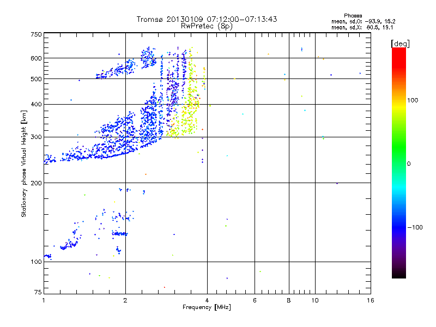Click the 'Phases' header at top right
This screenshot has width=436, height=327.
click(x=353, y=16)
